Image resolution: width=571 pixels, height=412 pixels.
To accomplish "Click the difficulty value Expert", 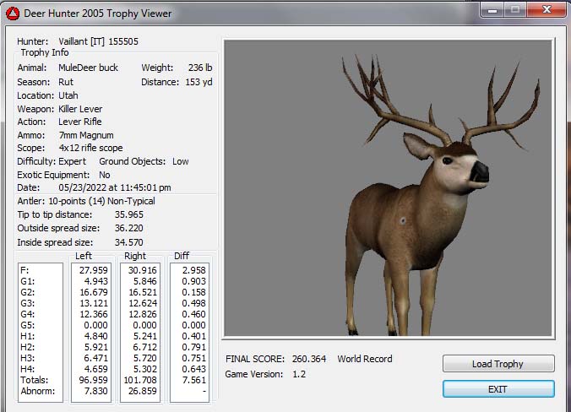I will [72, 161].
